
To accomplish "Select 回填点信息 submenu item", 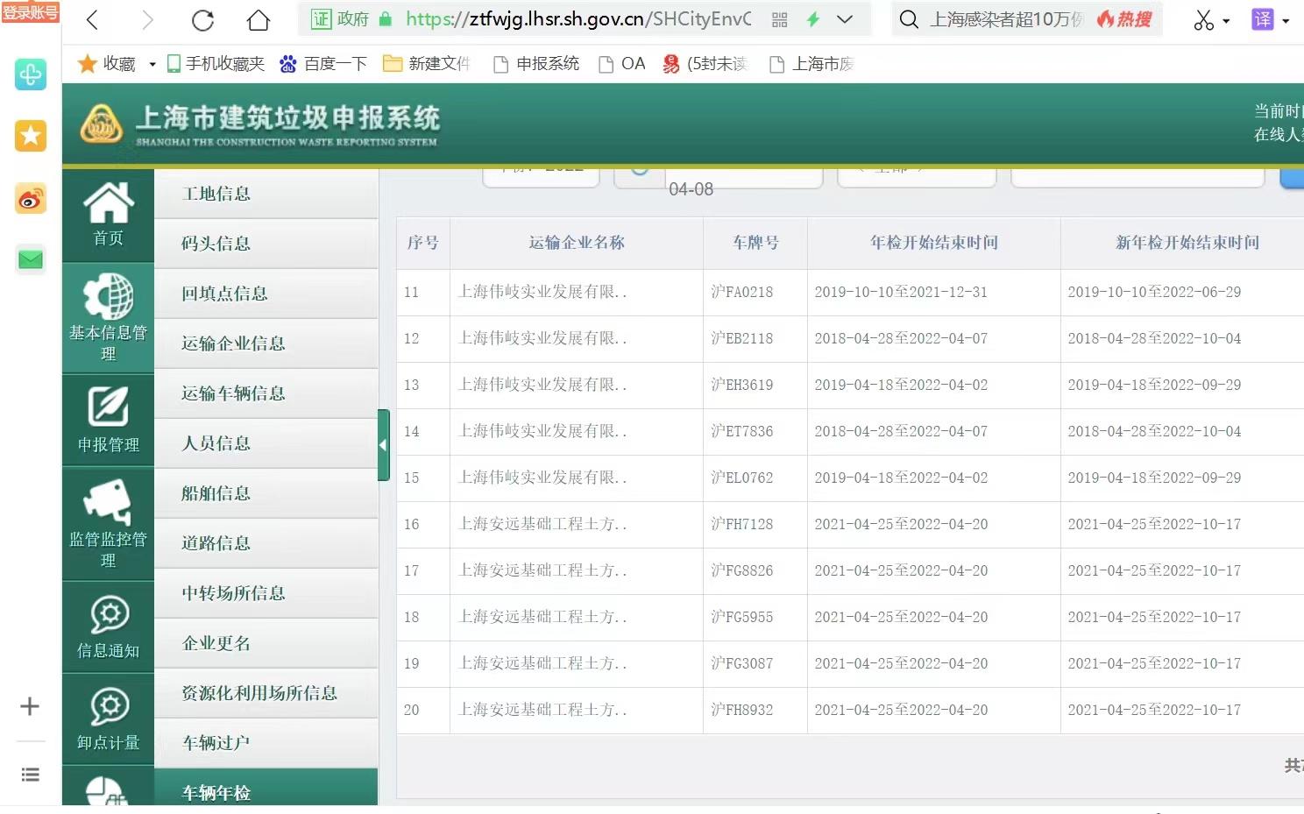I will 266,294.
